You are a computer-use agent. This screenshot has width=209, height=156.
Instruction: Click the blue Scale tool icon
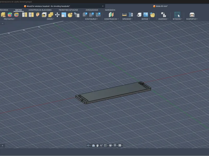pos(64,15)
